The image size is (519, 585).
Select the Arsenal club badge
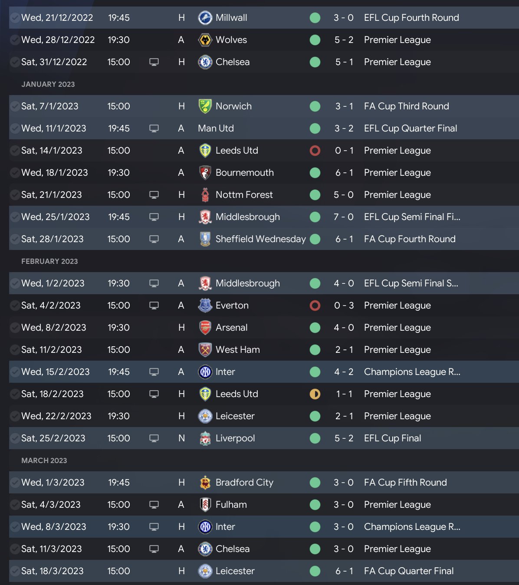205,328
